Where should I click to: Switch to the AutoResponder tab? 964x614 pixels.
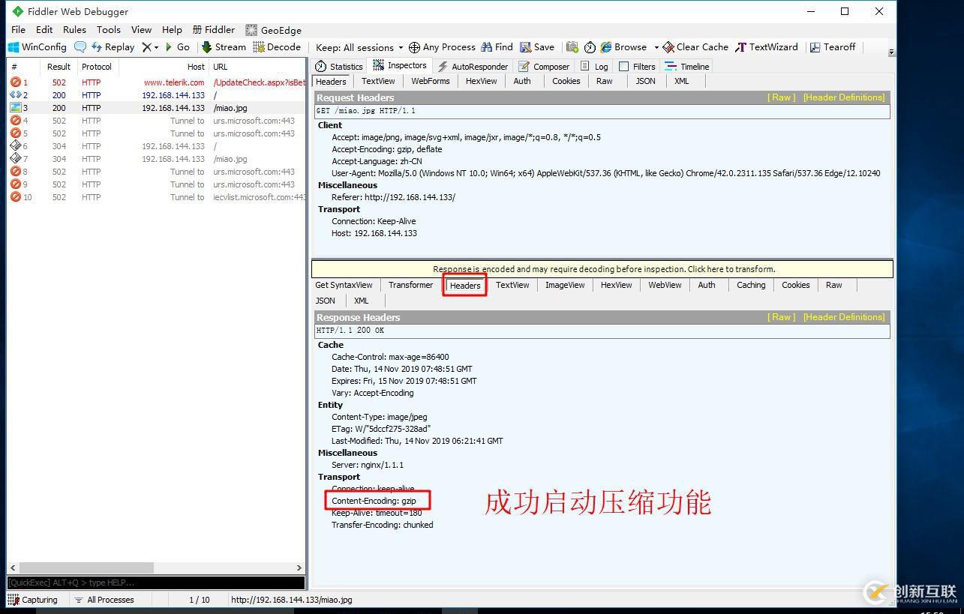click(x=473, y=67)
